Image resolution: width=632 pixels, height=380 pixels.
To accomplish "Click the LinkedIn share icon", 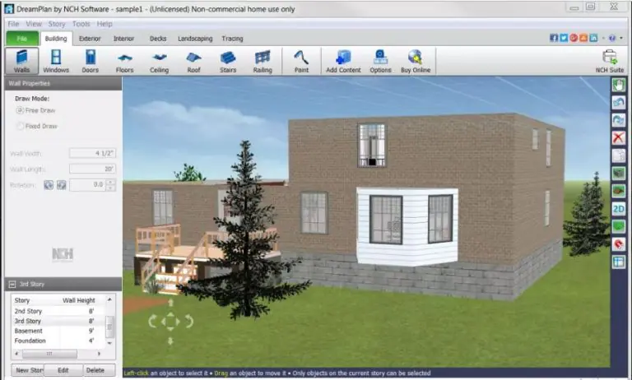I will (593, 38).
